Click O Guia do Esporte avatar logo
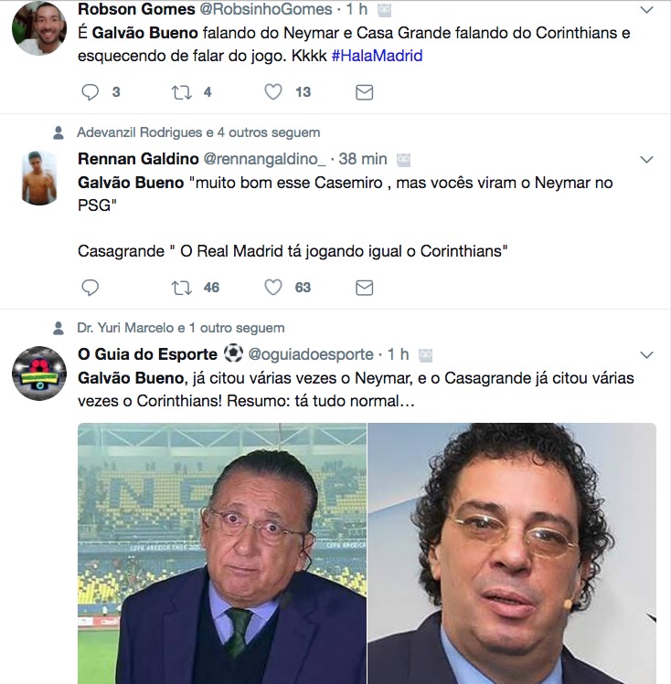Viewport: 671px width, 684px height. (39, 374)
